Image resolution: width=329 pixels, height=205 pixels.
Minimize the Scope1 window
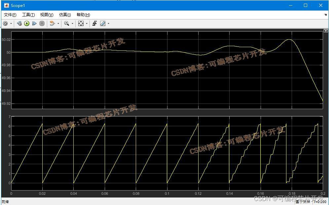tap(291, 6)
